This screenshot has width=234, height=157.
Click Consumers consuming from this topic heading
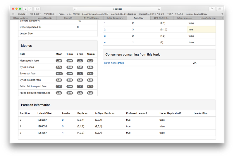[133, 54]
